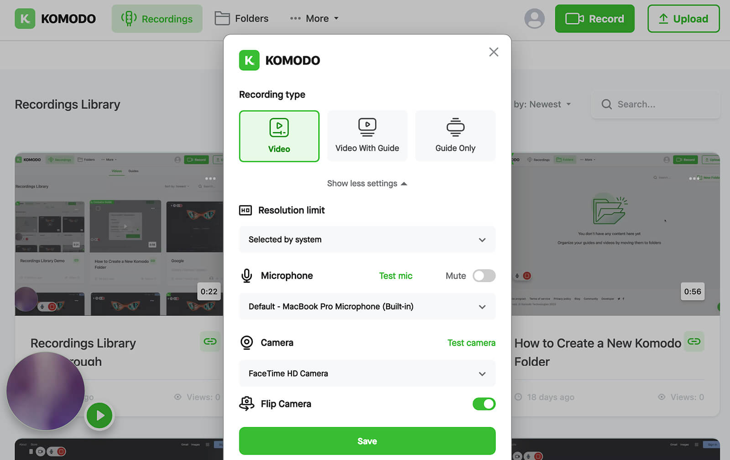Click the Guide Only icon
Viewport: 730px width, 460px height.
pyautogui.click(x=455, y=127)
